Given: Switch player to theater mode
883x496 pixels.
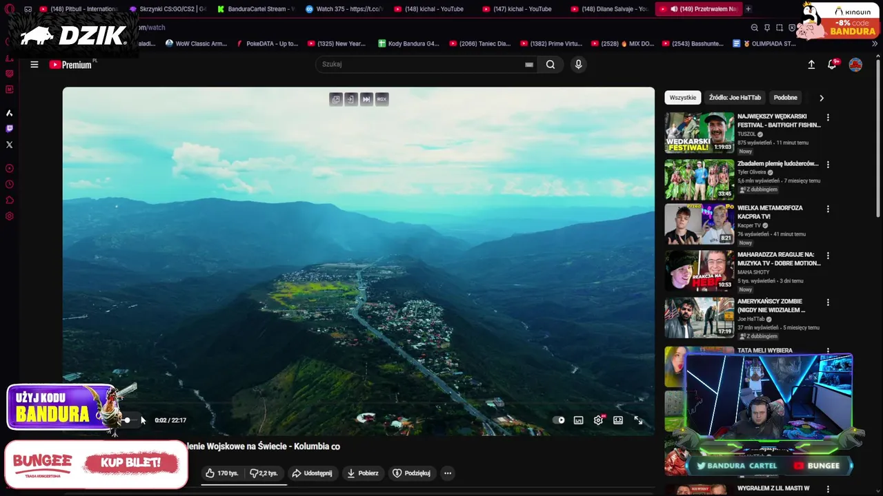Looking at the screenshot, I should click(618, 420).
